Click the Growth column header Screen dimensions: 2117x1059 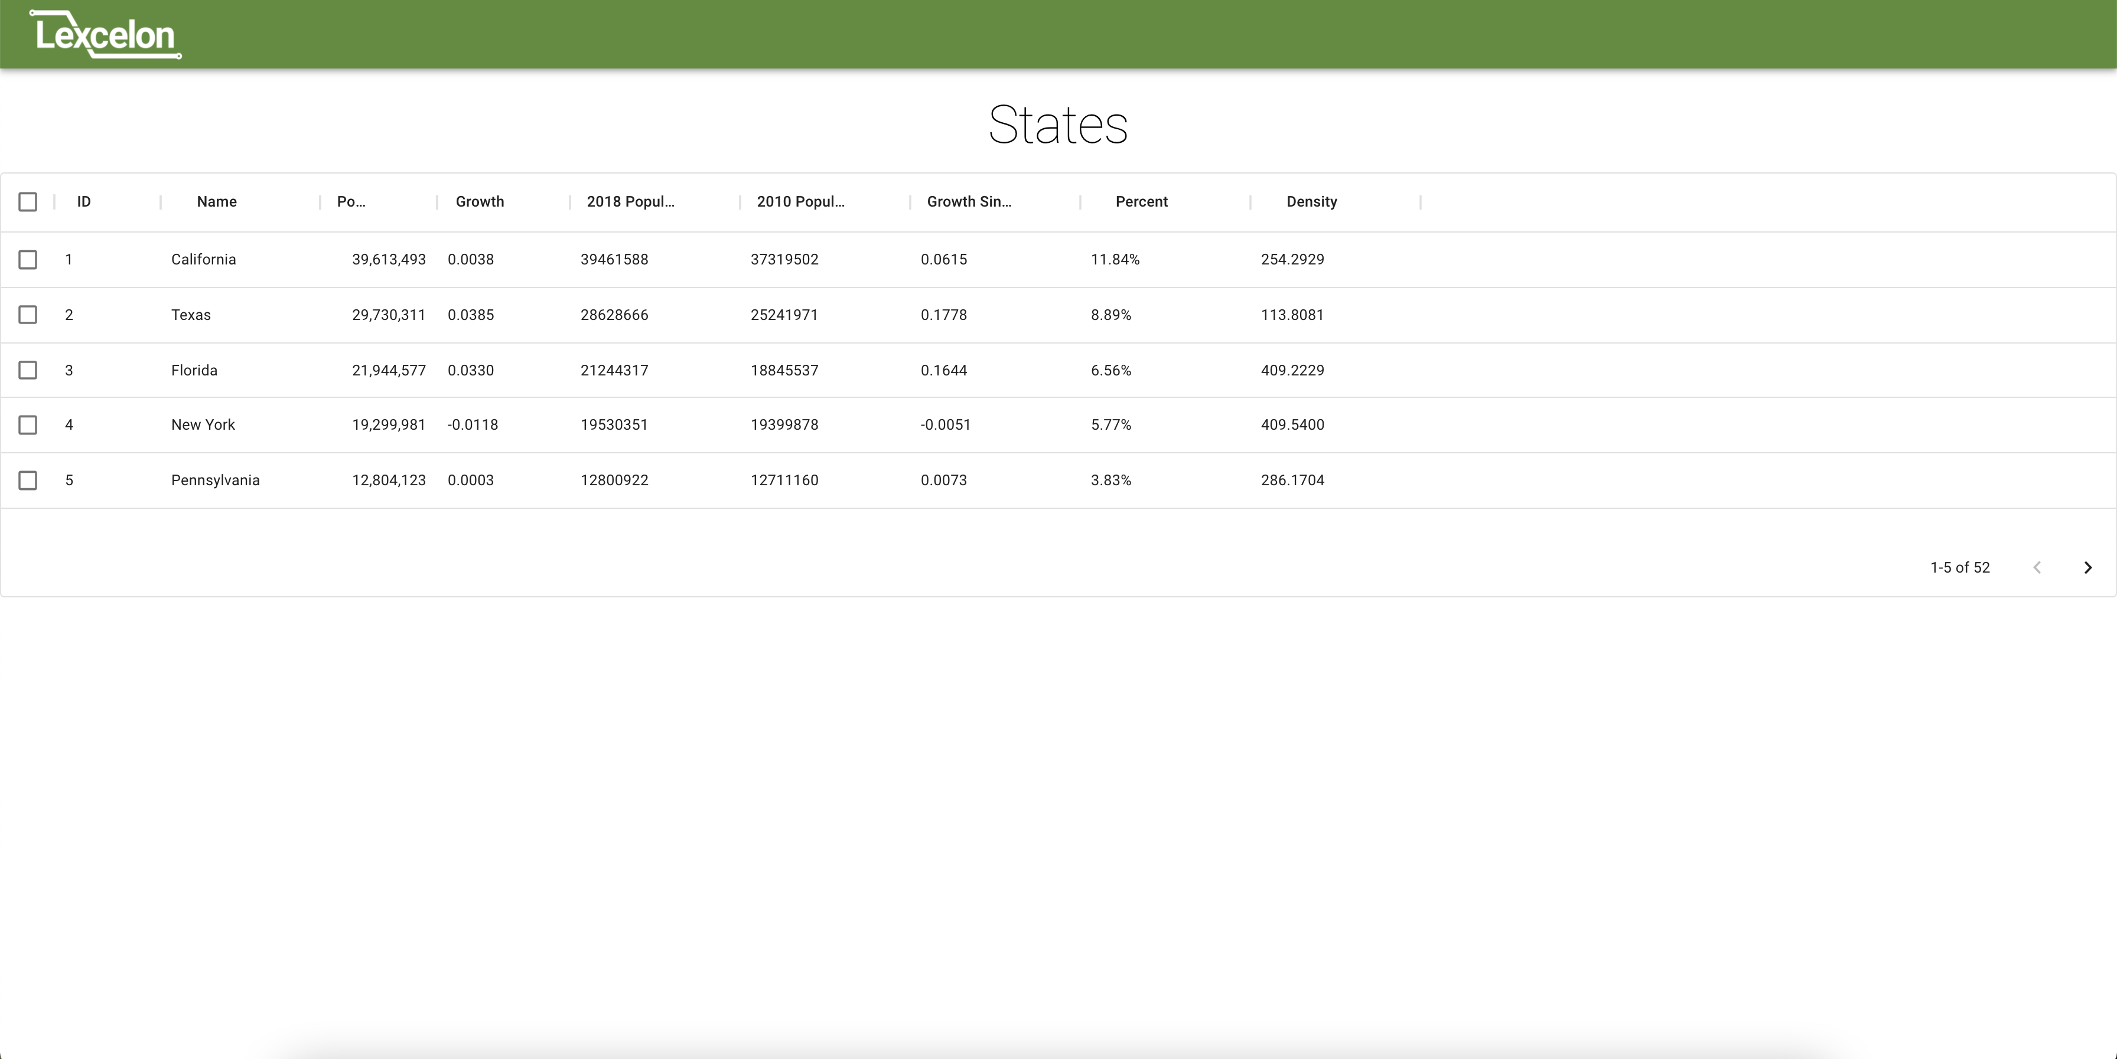(480, 202)
